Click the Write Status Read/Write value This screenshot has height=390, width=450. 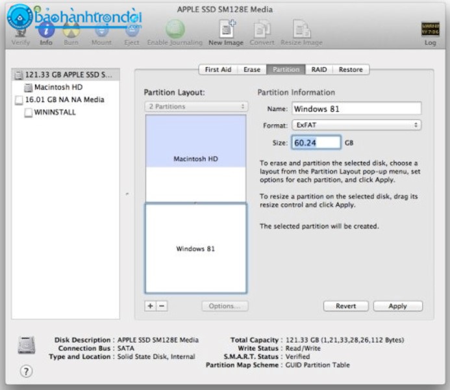coord(303,348)
